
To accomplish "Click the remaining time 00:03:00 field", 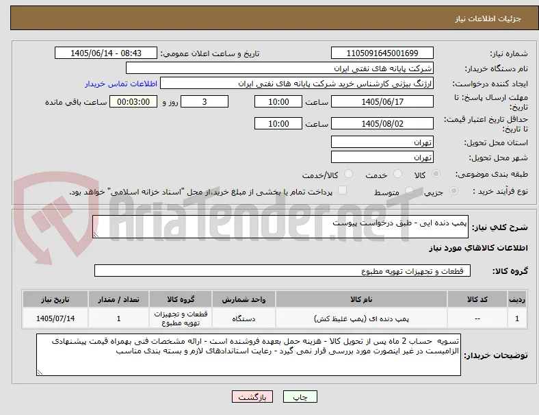I will 133,102.
